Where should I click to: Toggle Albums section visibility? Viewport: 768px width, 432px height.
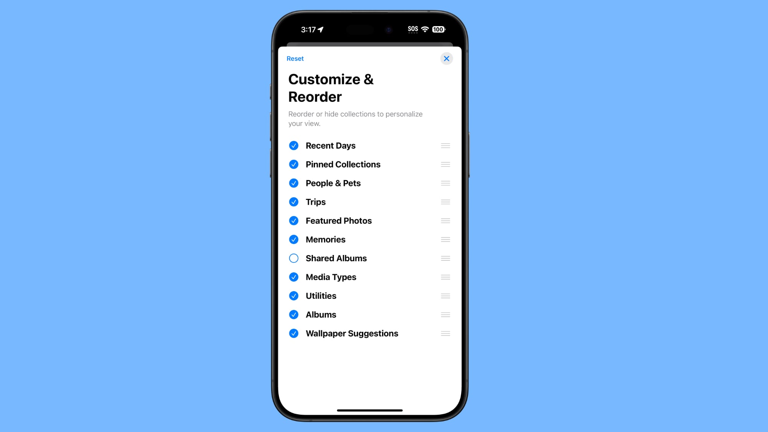[x=294, y=314]
